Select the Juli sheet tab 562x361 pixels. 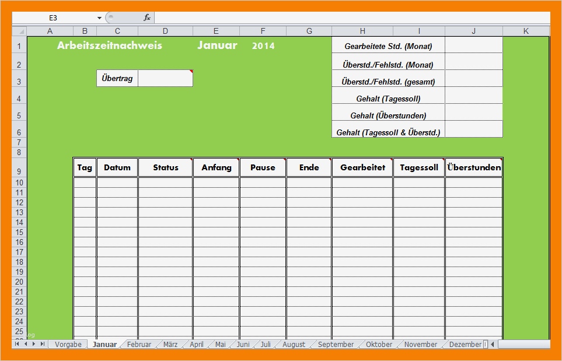(264, 344)
